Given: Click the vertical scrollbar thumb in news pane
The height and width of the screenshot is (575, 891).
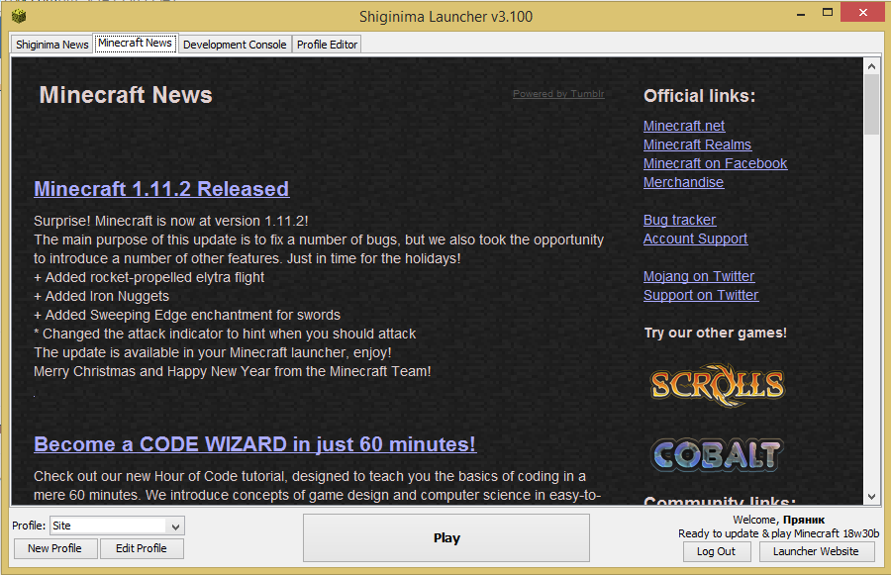Looking at the screenshot, I should 871,105.
